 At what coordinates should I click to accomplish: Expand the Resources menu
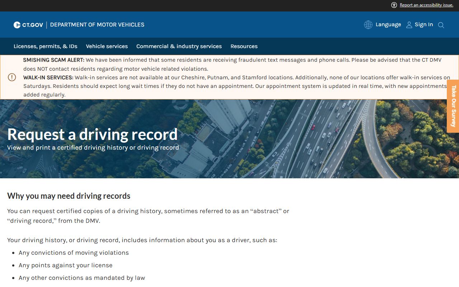244,46
